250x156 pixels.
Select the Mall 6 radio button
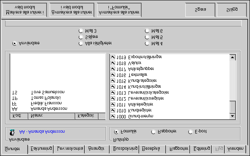[x=147, y=31]
